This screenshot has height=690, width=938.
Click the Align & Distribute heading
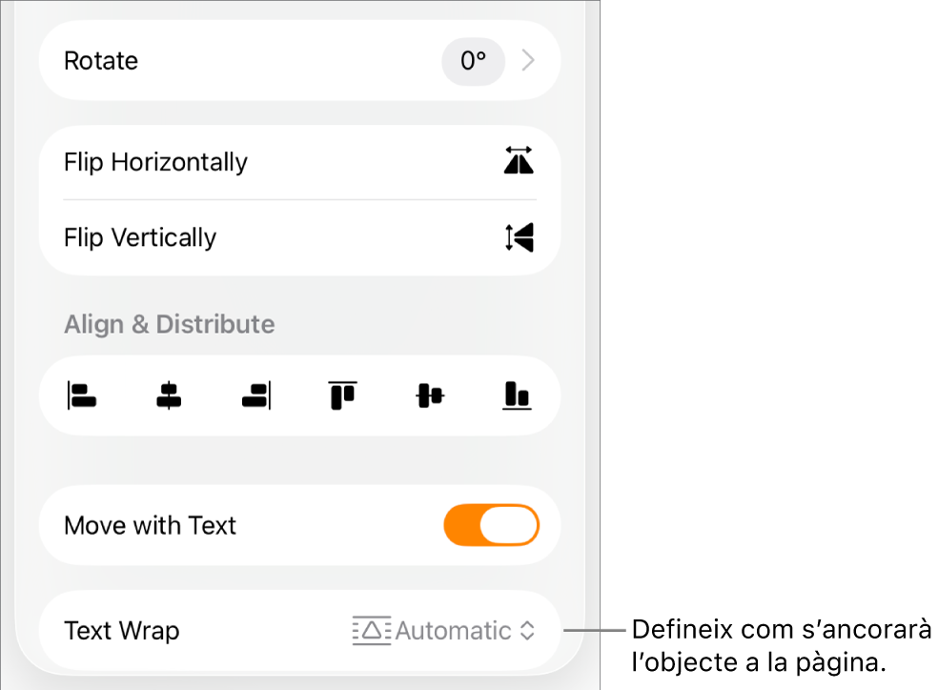point(170,324)
